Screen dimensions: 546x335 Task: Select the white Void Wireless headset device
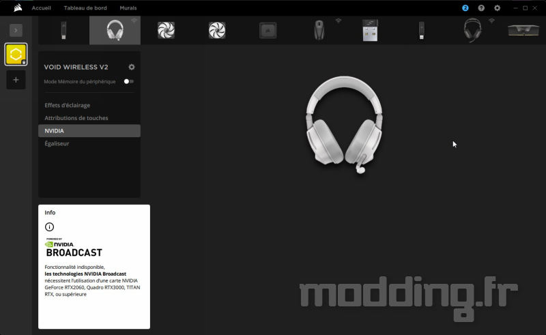point(115,30)
